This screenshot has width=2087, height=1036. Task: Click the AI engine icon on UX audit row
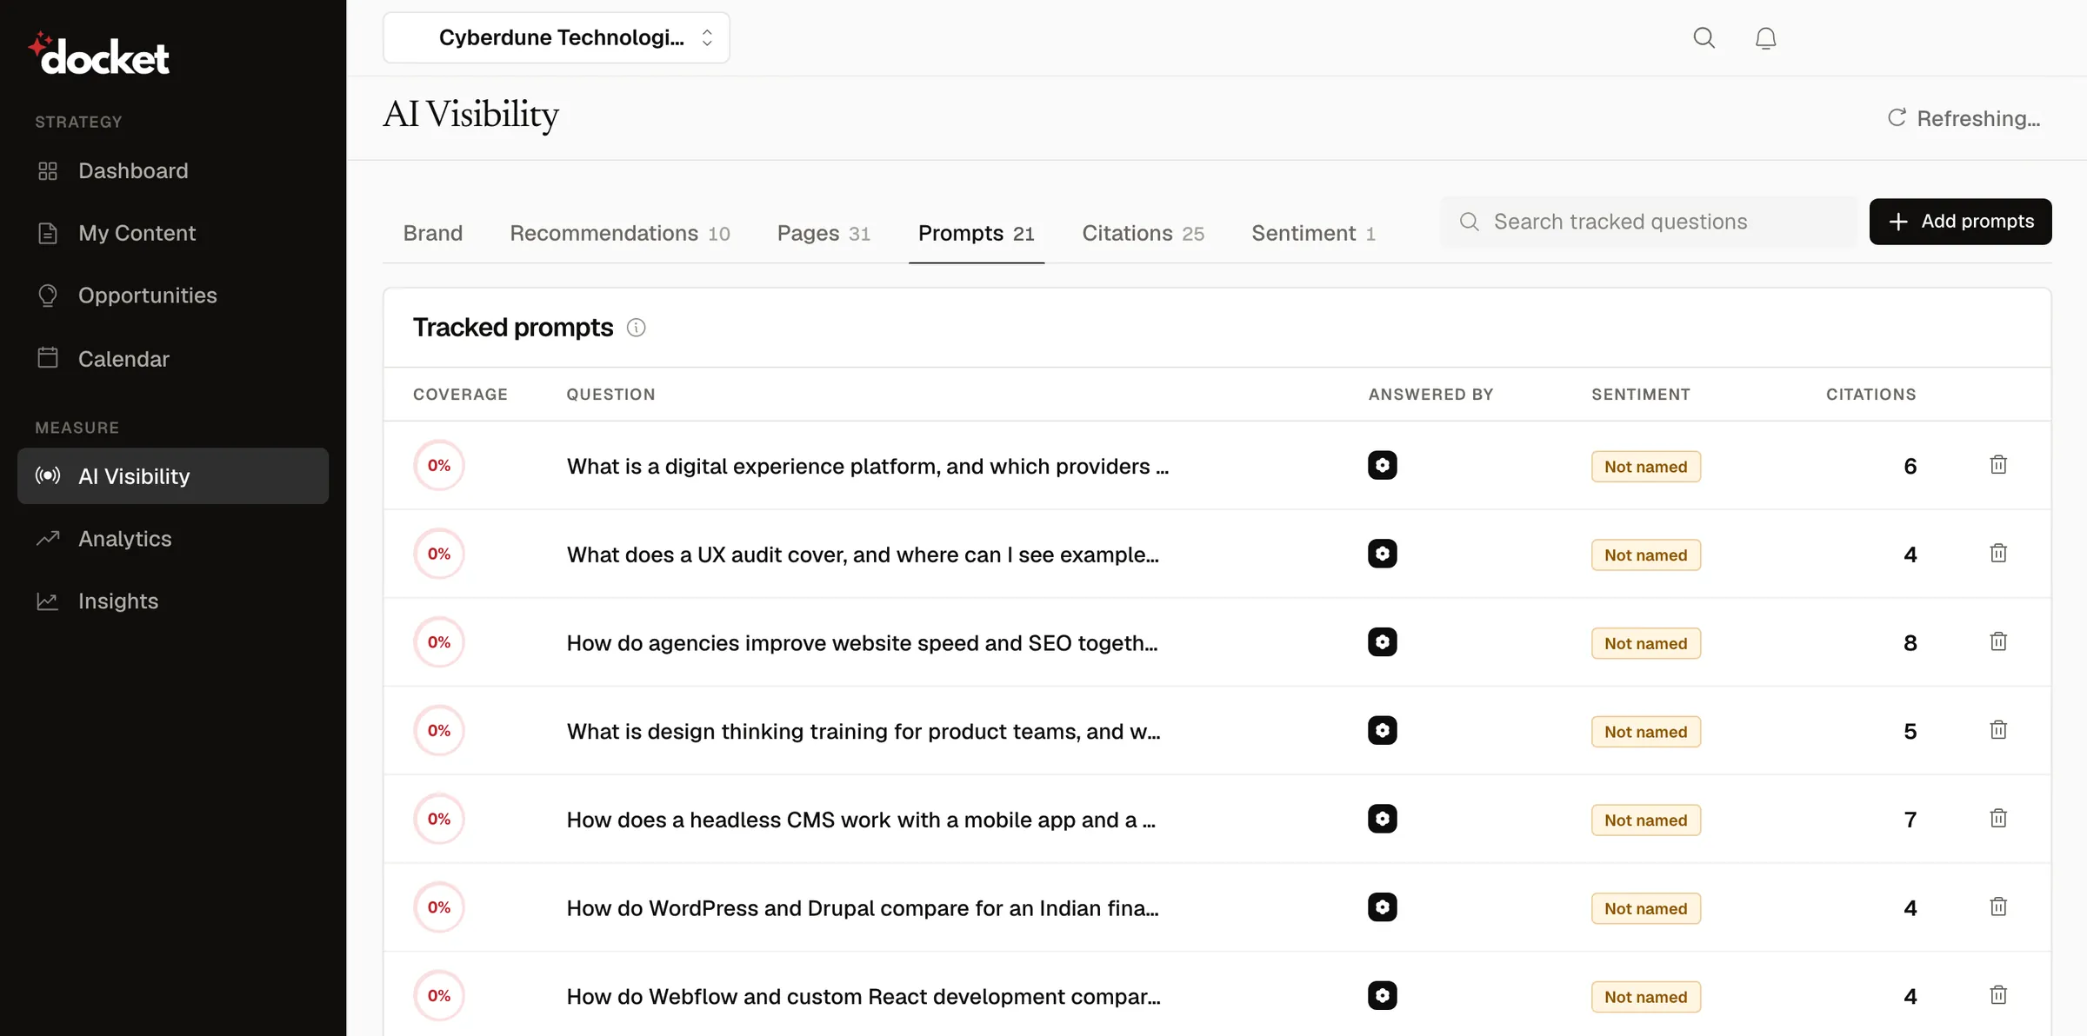[1382, 554]
